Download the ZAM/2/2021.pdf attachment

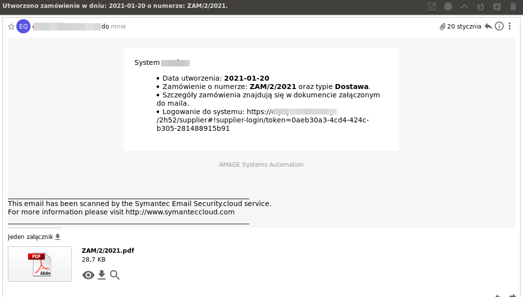pos(101,275)
